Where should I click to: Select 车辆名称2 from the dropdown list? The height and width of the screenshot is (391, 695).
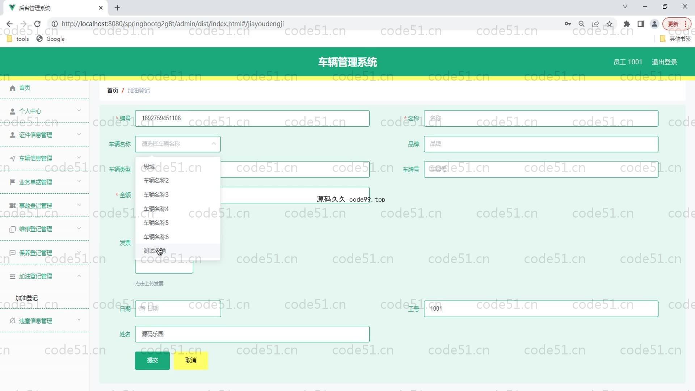coord(178,180)
